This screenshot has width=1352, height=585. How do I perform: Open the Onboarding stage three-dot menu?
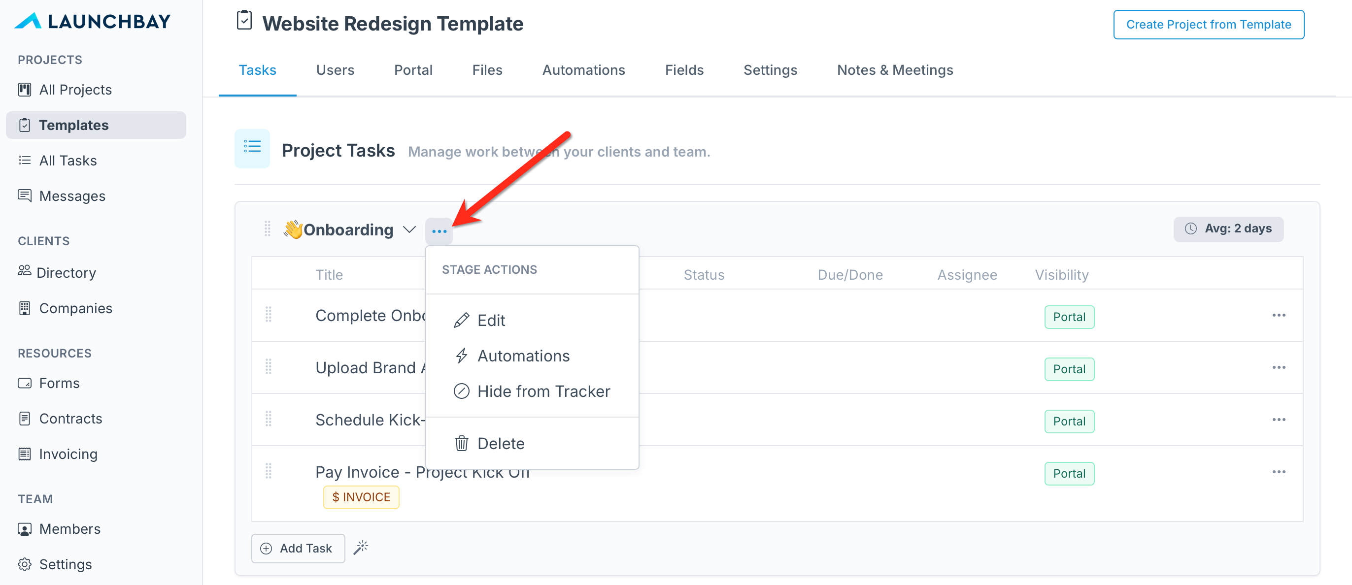click(x=439, y=231)
